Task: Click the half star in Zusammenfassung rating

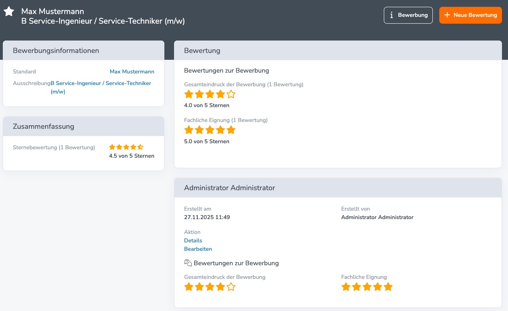Action: pos(140,147)
